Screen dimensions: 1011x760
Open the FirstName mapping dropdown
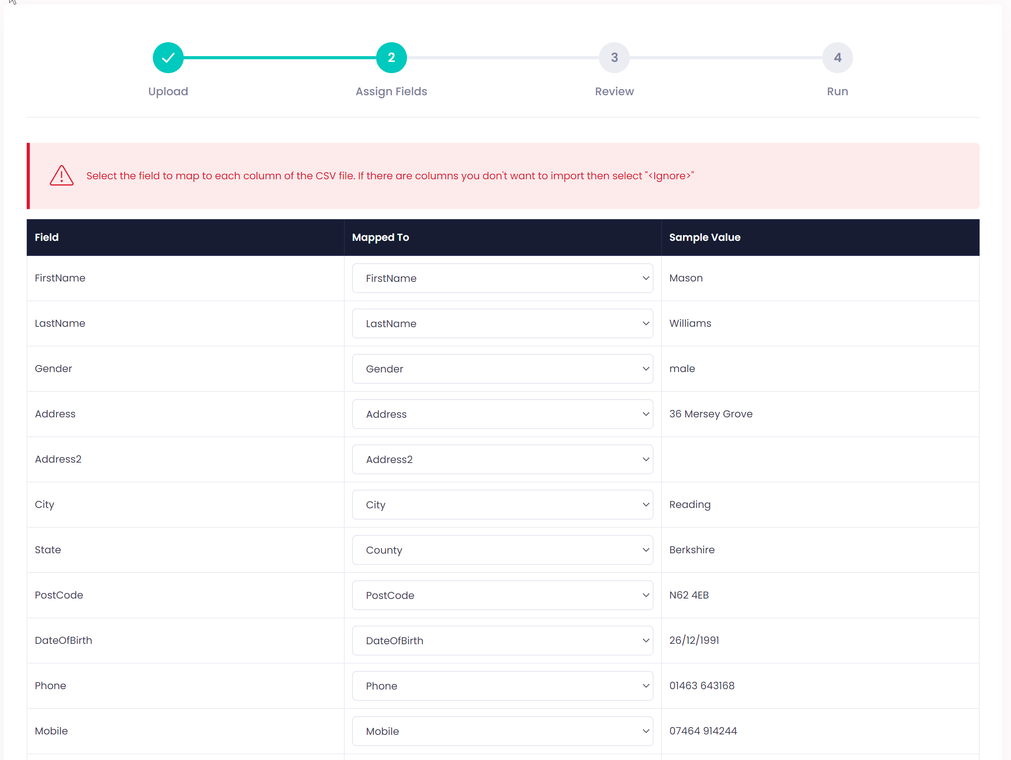(502, 278)
